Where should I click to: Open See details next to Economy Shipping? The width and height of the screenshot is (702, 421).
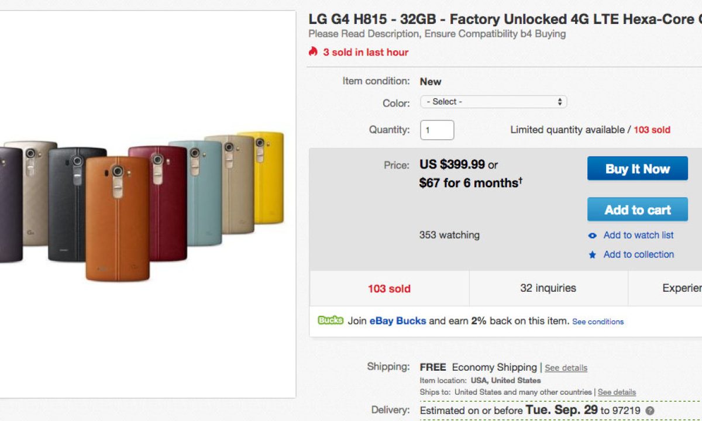tap(566, 368)
